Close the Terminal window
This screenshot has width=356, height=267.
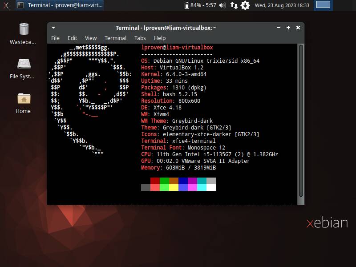[x=298, y=28]
